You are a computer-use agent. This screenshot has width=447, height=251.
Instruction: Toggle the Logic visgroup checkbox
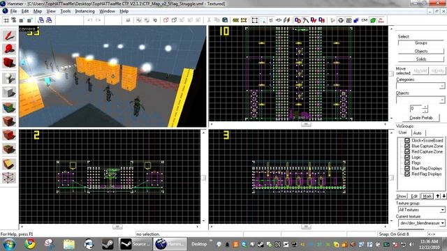[x=407, y=158]
